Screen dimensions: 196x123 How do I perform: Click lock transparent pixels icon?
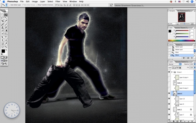(x=173, y=68)
